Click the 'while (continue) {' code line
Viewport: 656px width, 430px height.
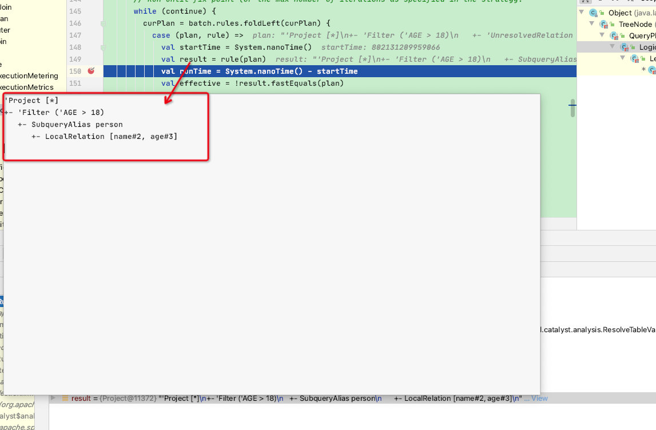coord(175,11)
